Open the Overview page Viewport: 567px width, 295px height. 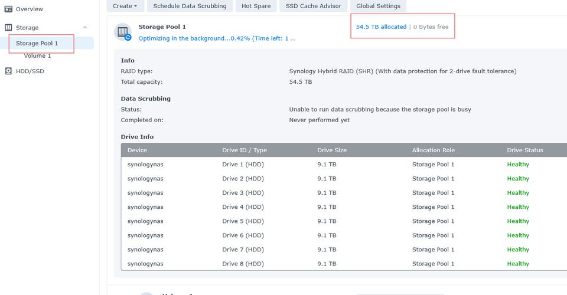30,9
